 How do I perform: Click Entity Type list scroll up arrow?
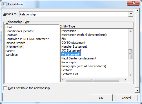pyautogui.click(x=130, y=31)
